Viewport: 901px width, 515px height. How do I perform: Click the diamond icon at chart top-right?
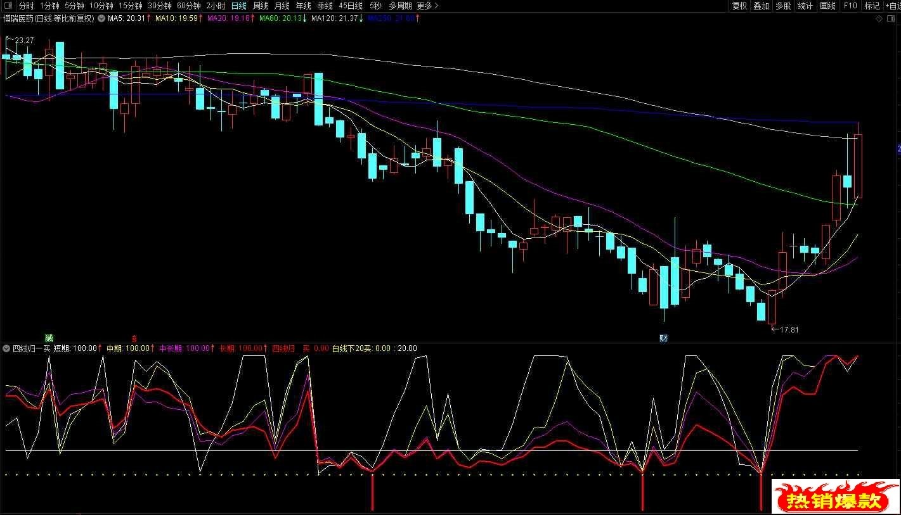click(879, 19)
